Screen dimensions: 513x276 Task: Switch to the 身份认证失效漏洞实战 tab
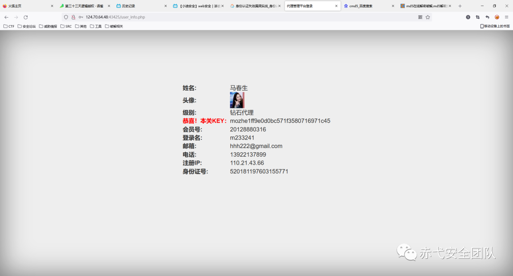pyautogui.click(x=255, y=6)
